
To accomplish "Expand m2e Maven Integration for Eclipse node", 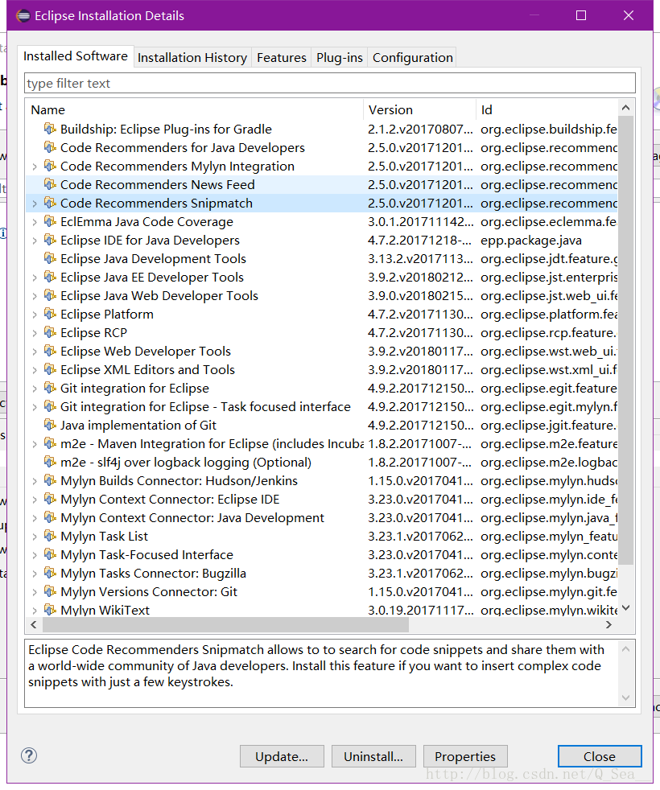I will tap(35, 444).
